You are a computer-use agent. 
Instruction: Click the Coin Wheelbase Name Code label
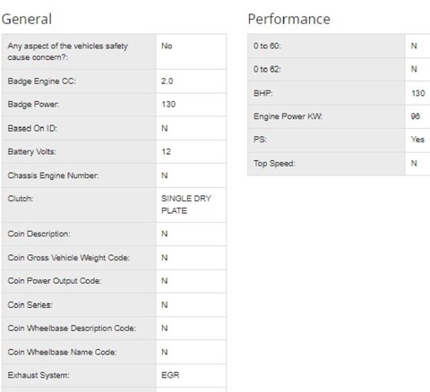[62, 352]
